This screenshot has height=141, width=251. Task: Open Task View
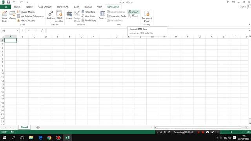point(22,137)
